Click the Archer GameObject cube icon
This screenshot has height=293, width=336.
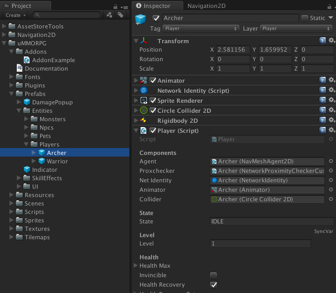(141, 19)
